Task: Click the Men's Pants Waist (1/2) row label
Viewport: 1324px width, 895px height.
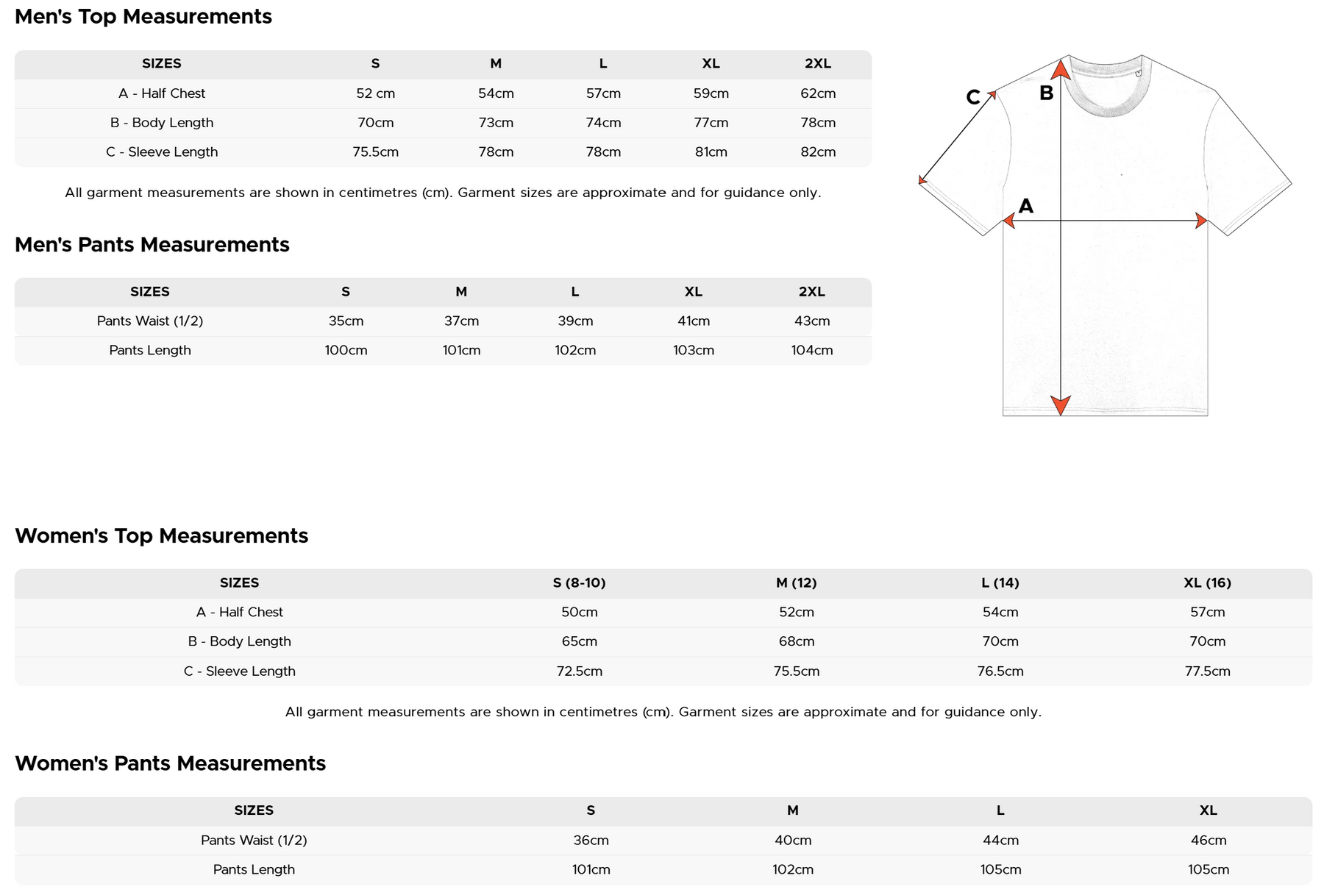Action: 150,321
